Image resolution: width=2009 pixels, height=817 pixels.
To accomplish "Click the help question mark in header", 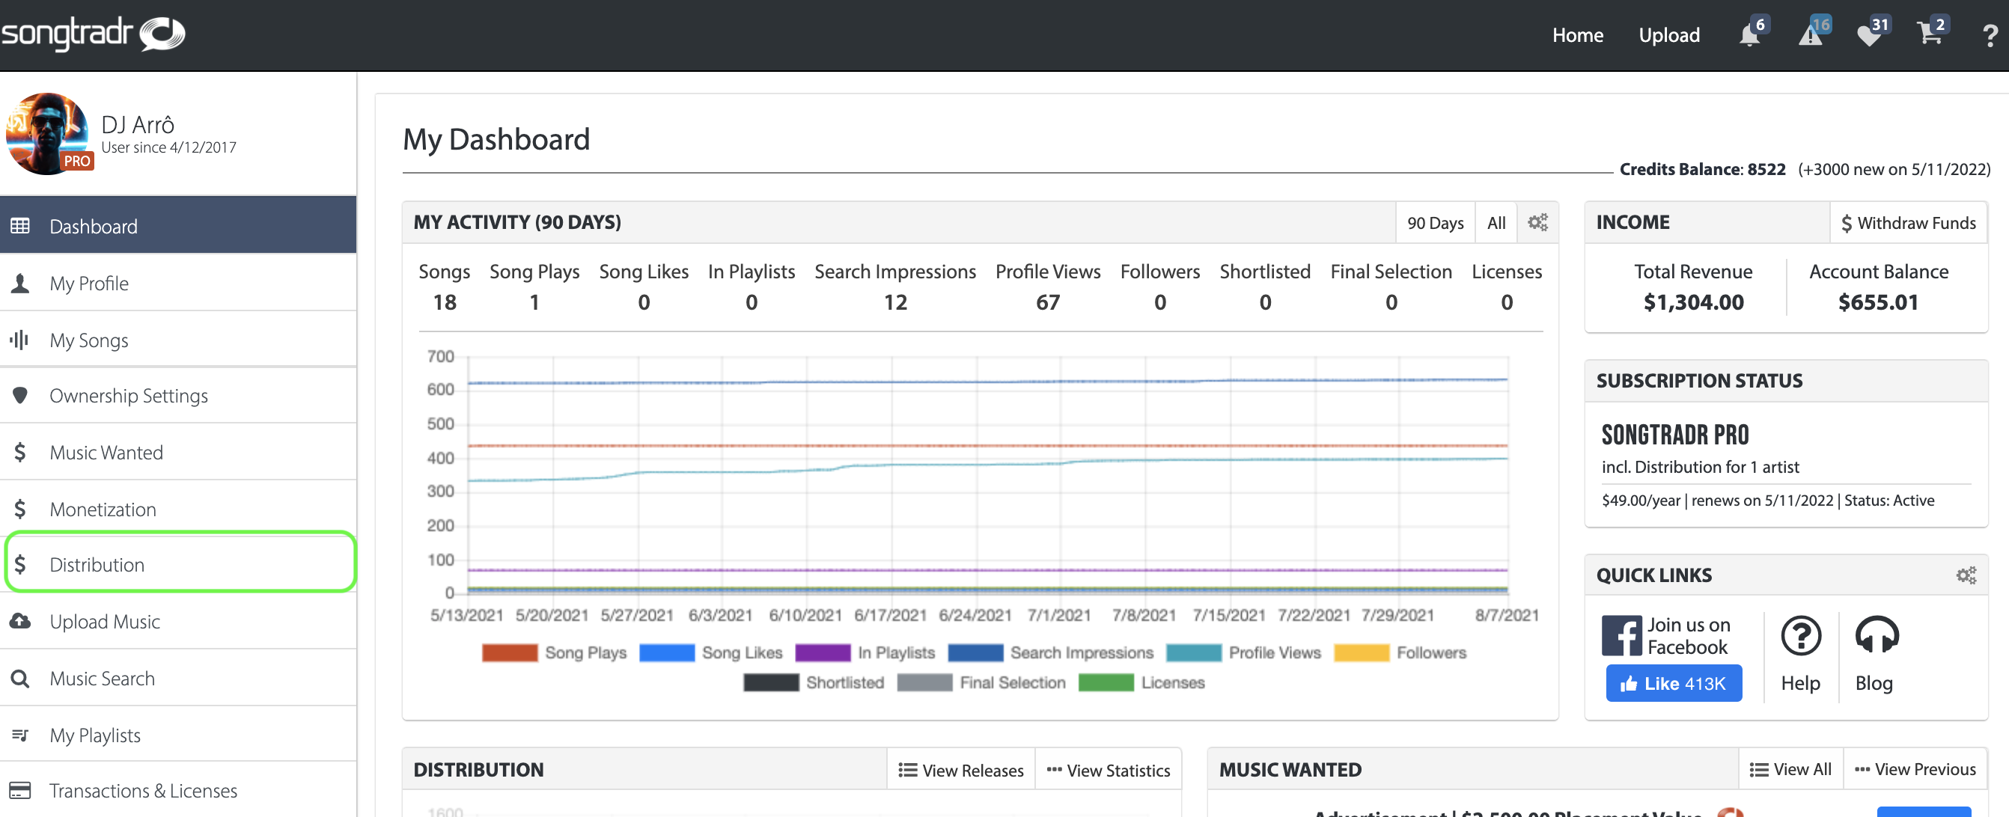I will click(x=1990, y=36).
